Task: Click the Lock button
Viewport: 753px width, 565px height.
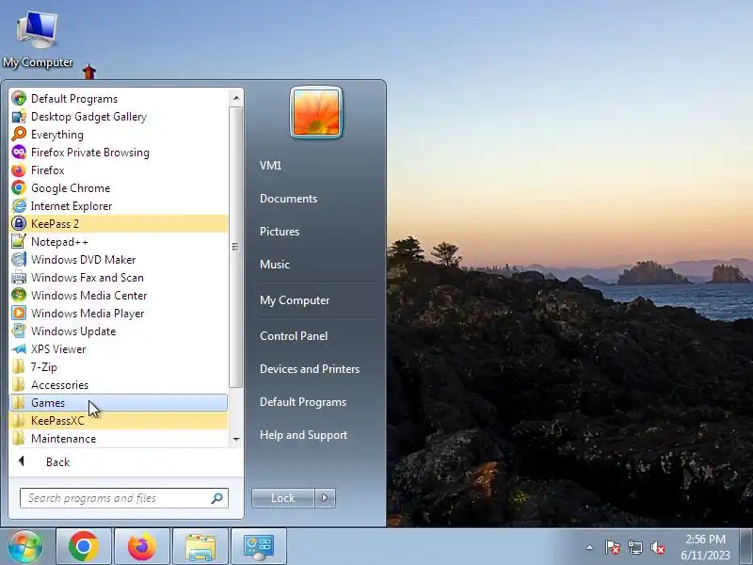Action: point(283,498)
